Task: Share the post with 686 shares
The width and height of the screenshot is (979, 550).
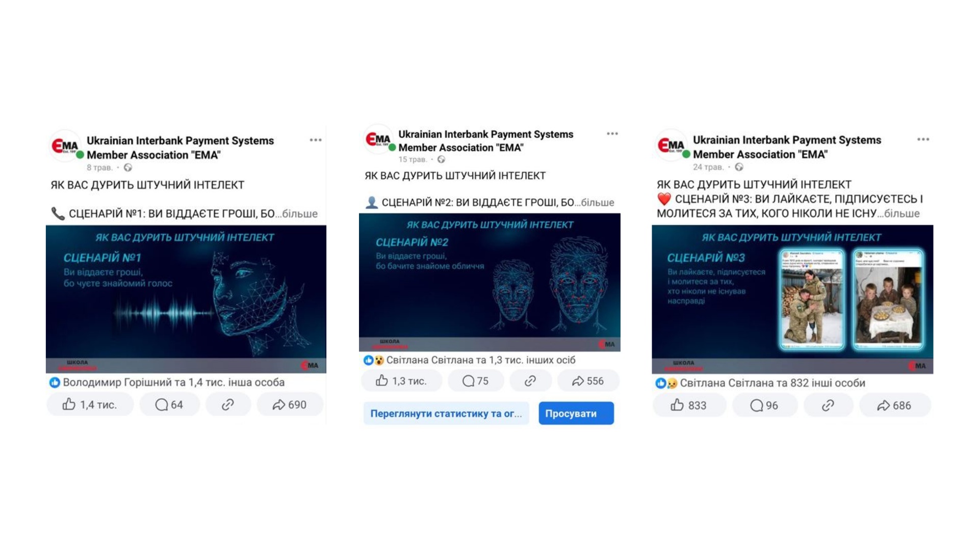Action: coord(894,405)
